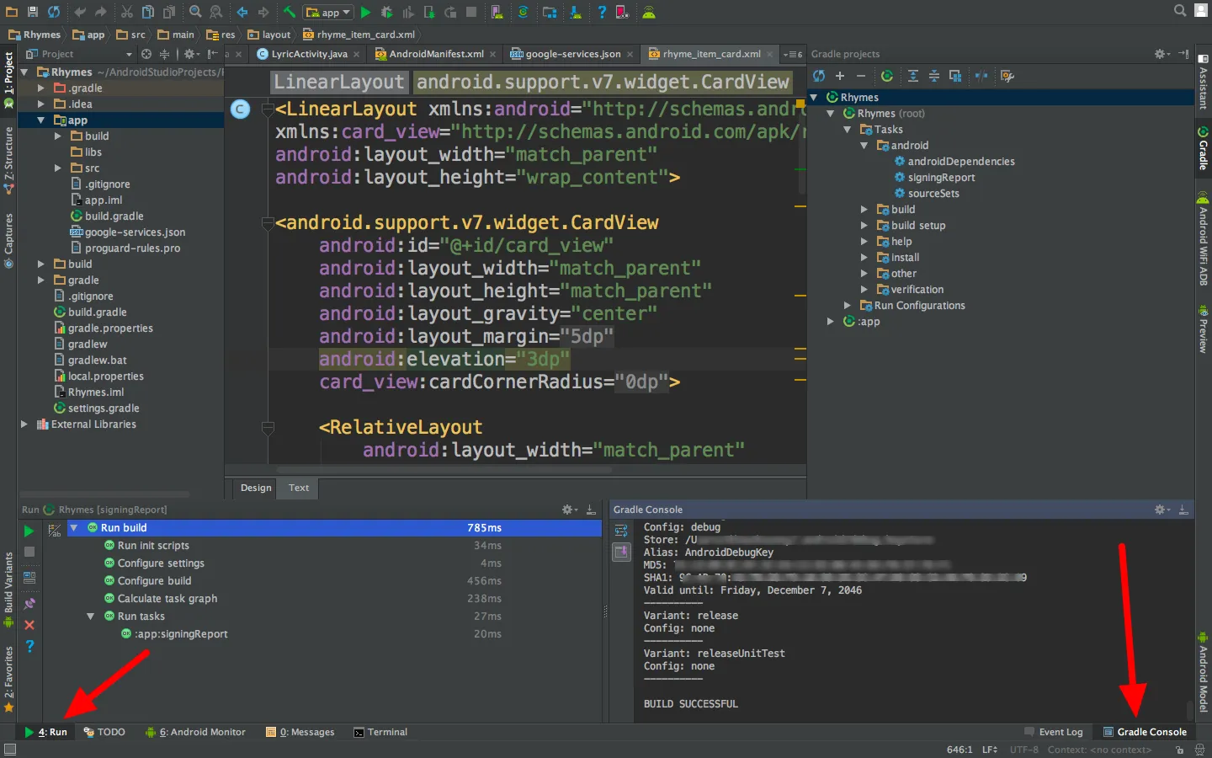
Task: Click the Make Project hammer icon
Action: [289, 12]
